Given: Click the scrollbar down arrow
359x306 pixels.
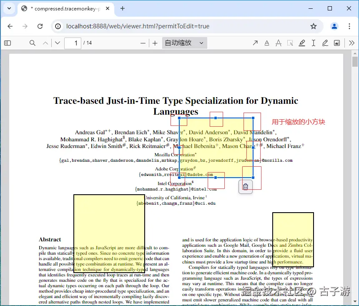Looking at the screenshot, I should [355, 301].
